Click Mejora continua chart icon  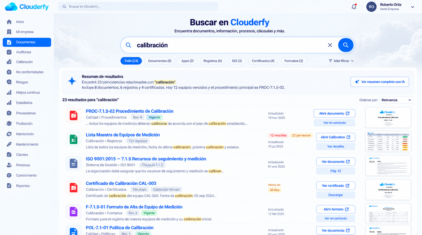(9, 92)
